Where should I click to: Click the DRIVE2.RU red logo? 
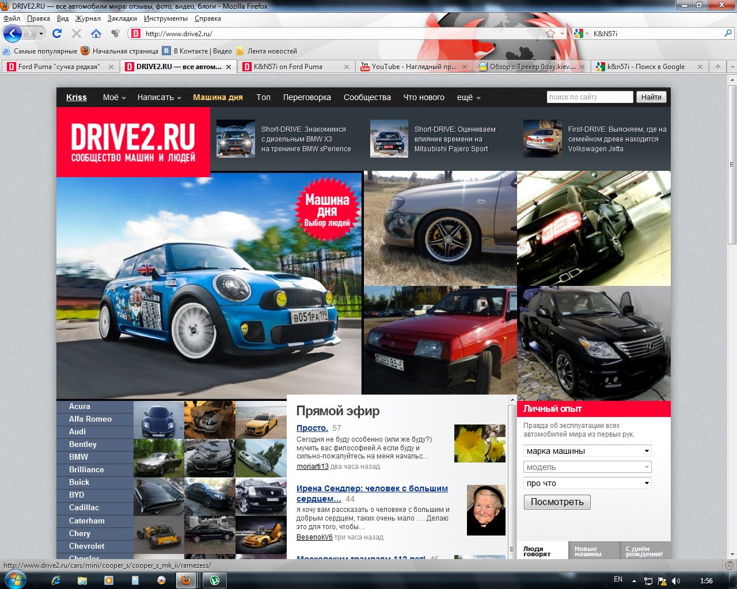tap(134, 142)
